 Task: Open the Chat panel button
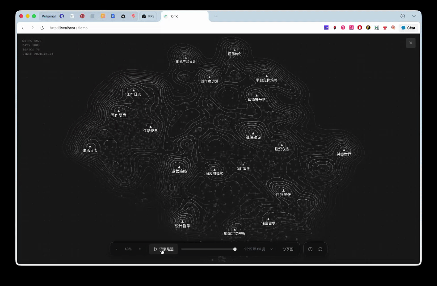pos(408,28)
